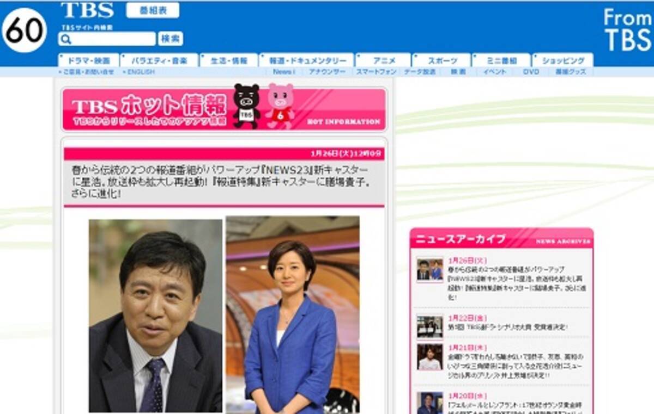Click the ニュースアーカイブ panel header

coord(501,239)
